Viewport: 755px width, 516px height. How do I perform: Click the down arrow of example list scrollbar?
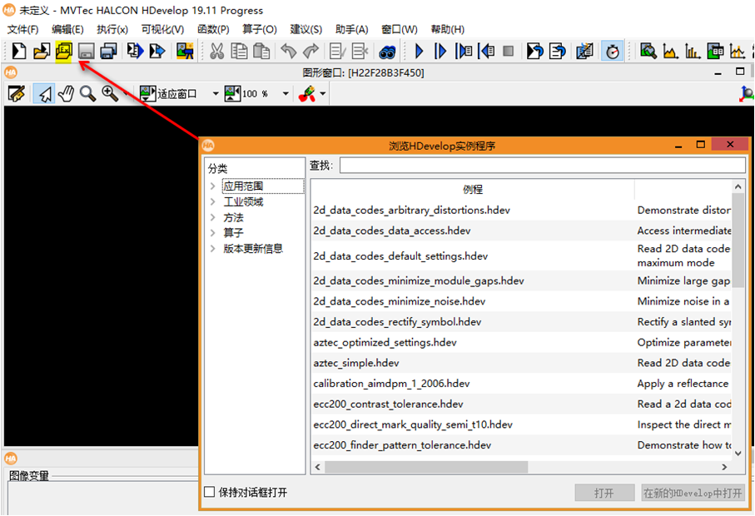[738, 453]
